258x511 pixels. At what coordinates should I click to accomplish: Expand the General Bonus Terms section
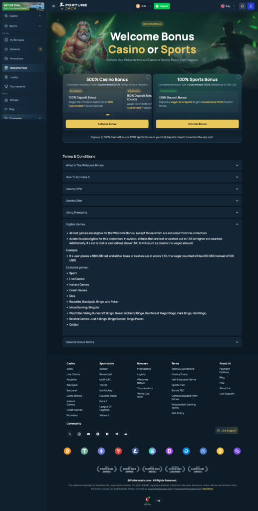(152, 342)
